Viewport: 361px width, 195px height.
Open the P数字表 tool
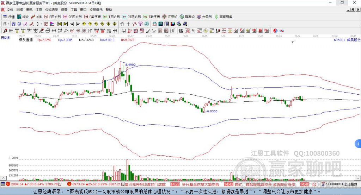point(93,17)
